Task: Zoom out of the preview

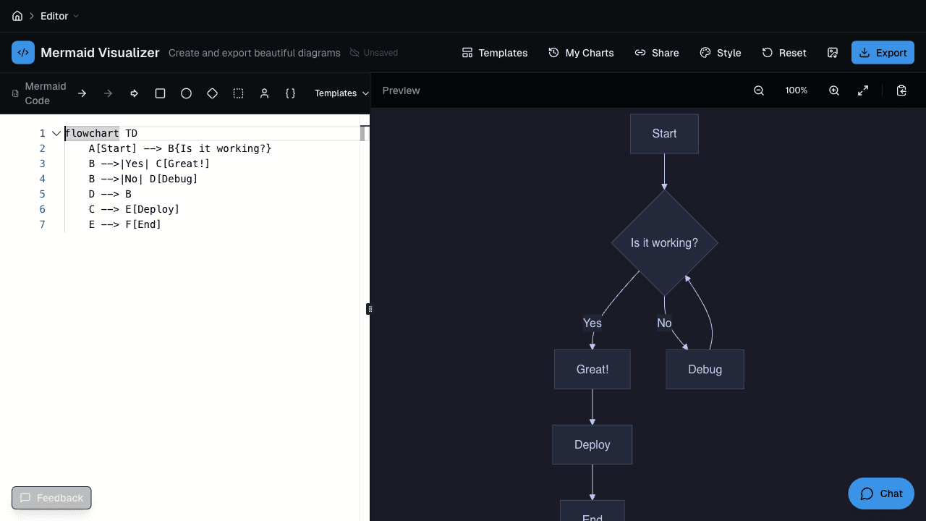Action: pyautogui.click(x=759, y=90)
